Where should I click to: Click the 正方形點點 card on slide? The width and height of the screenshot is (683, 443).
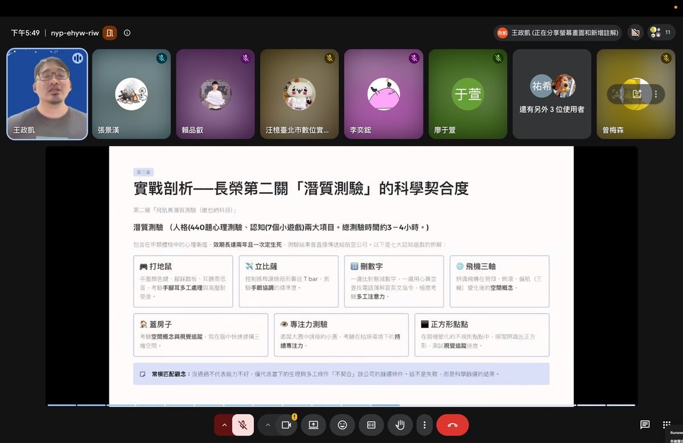click(x=482, y=335)
